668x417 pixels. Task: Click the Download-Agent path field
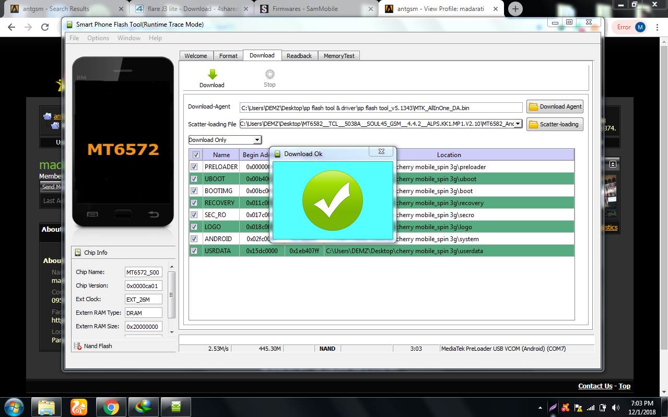click(381, 108)
